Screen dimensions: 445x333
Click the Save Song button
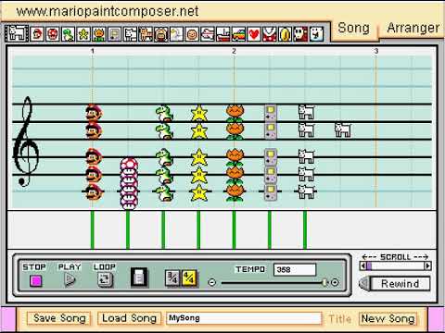point(59,318)
